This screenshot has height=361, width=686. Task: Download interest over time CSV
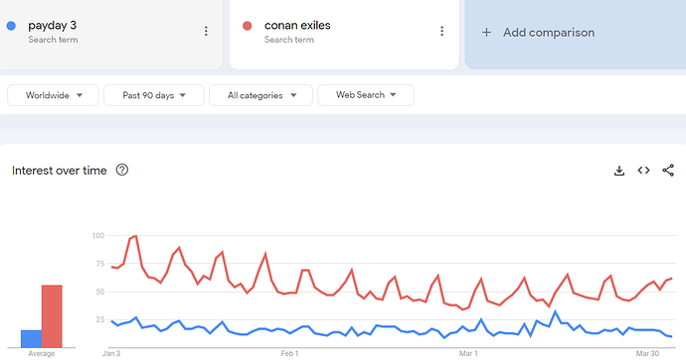click(619, 171)
